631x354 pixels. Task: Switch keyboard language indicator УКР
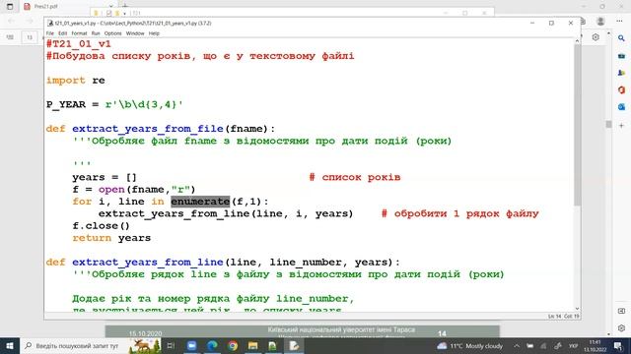573,345
